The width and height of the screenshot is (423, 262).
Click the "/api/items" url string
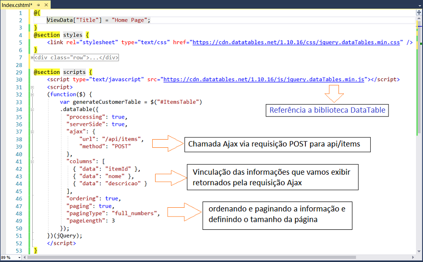point(121,139)
